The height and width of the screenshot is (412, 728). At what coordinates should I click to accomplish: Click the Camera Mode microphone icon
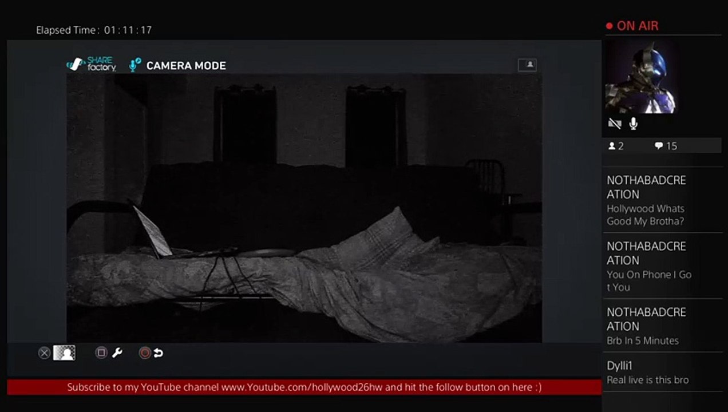135,65
